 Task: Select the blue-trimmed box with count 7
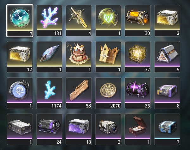[x=167, y=129]
